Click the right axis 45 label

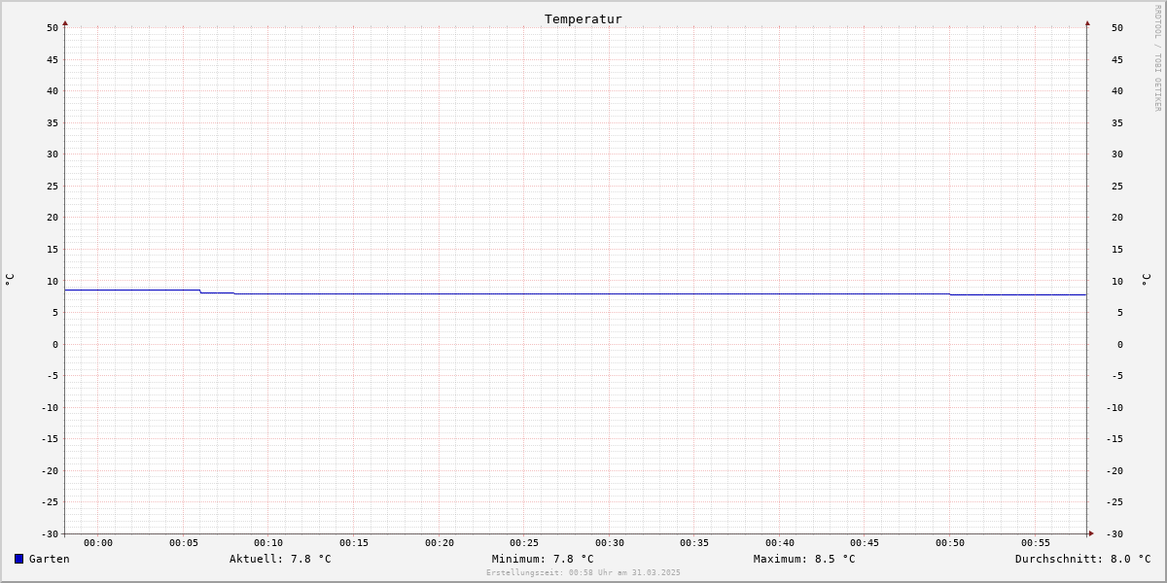tap(1117, 59)
